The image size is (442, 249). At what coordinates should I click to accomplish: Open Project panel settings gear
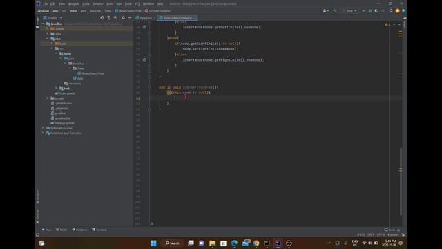point(123,18)
